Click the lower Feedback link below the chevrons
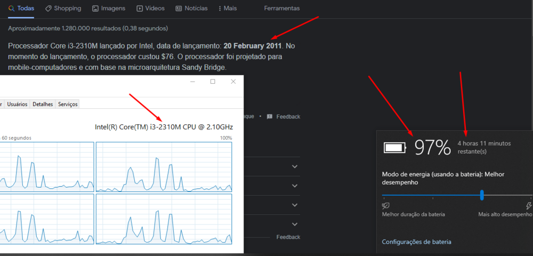 point(288,237)
